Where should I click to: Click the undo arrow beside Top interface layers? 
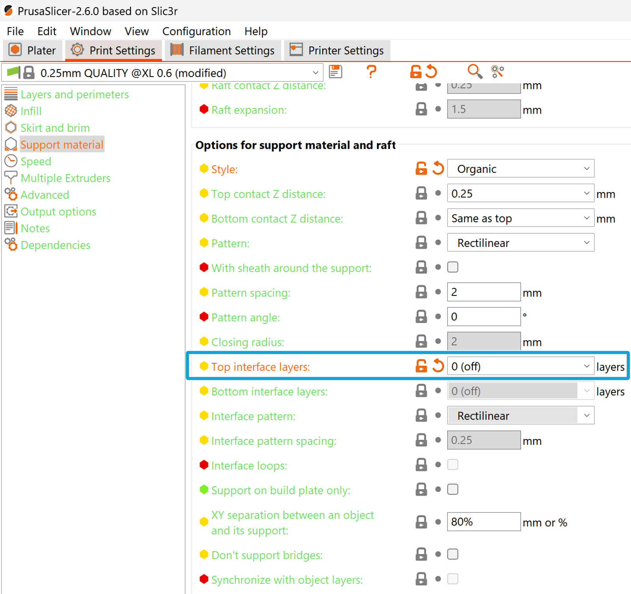[x=438, y=366]
